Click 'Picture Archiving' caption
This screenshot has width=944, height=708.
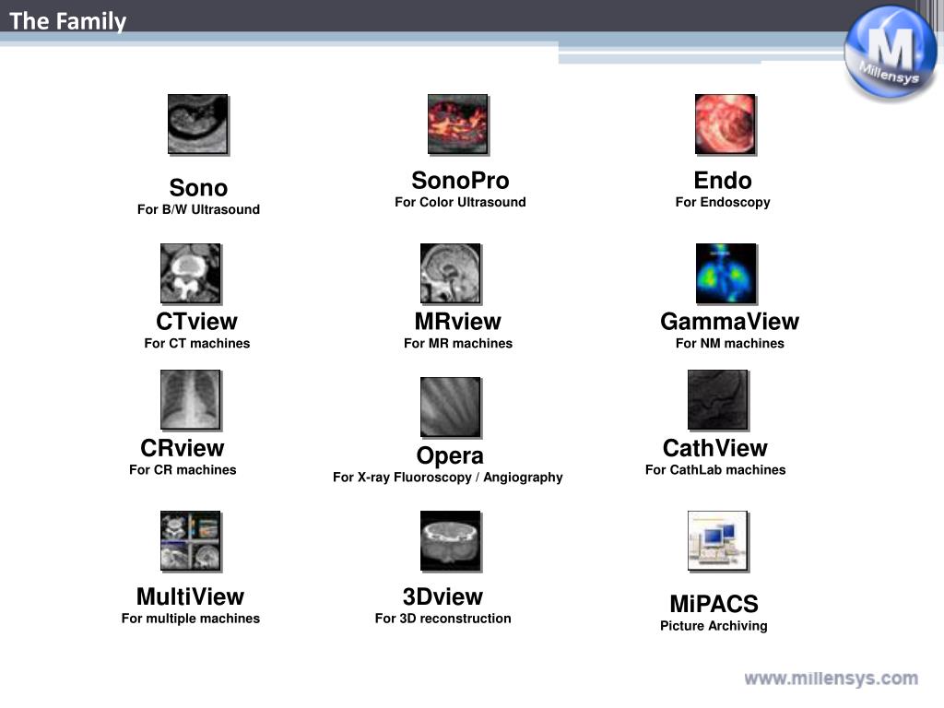[714, 626]
